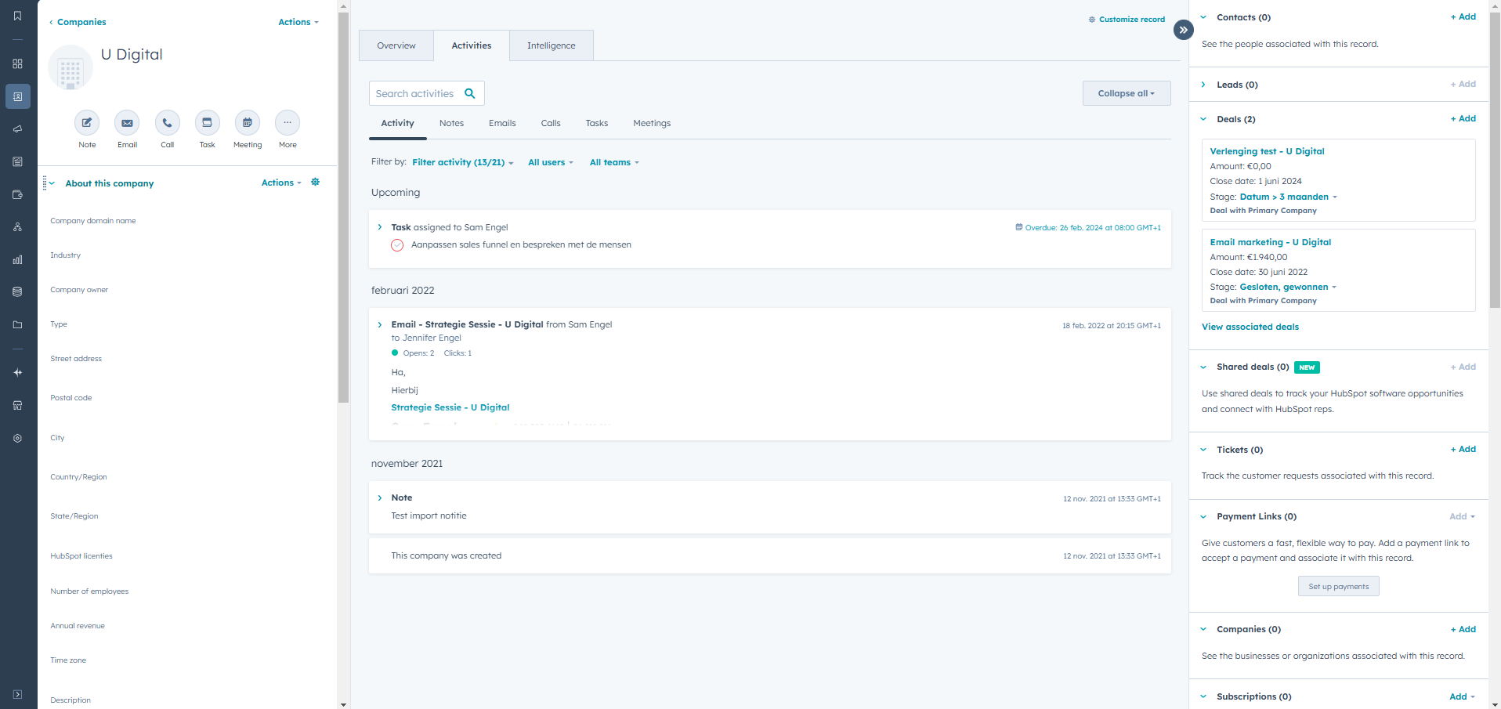
Task: Open the gear settings for About this company
Action: 315,182
